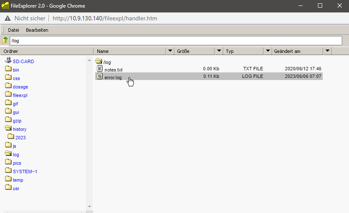Viewport: 349px width, 213px height.
Task: Click the SYSTEM~1 folder icon
Action: (8, 170)
